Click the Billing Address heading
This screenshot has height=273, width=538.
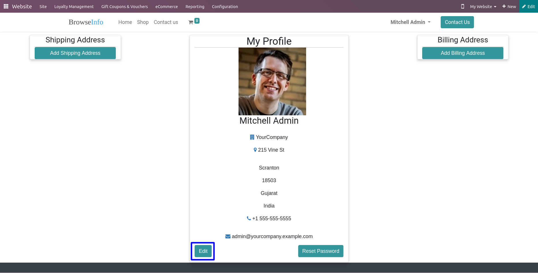pyautogui.click(x=463, y=40)
